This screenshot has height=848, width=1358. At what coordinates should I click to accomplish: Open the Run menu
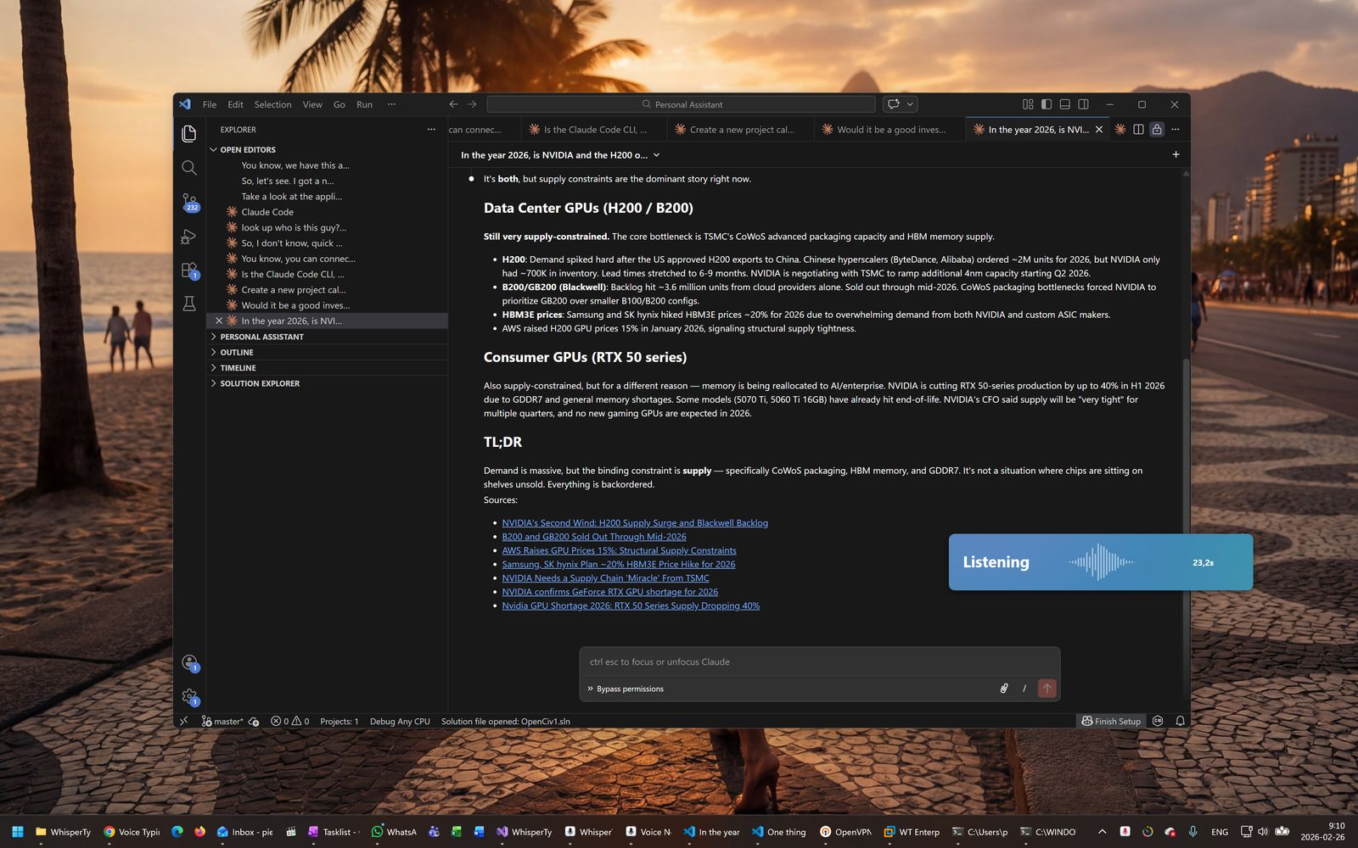[x=364, y=104]
